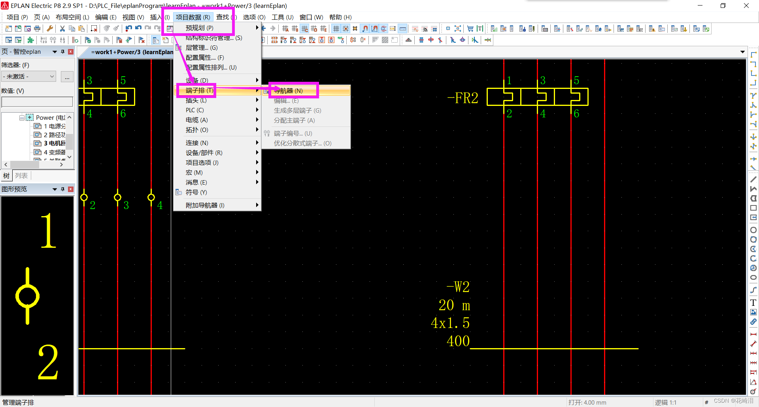Click the ellipse drawing tool on right

point(753,277)
